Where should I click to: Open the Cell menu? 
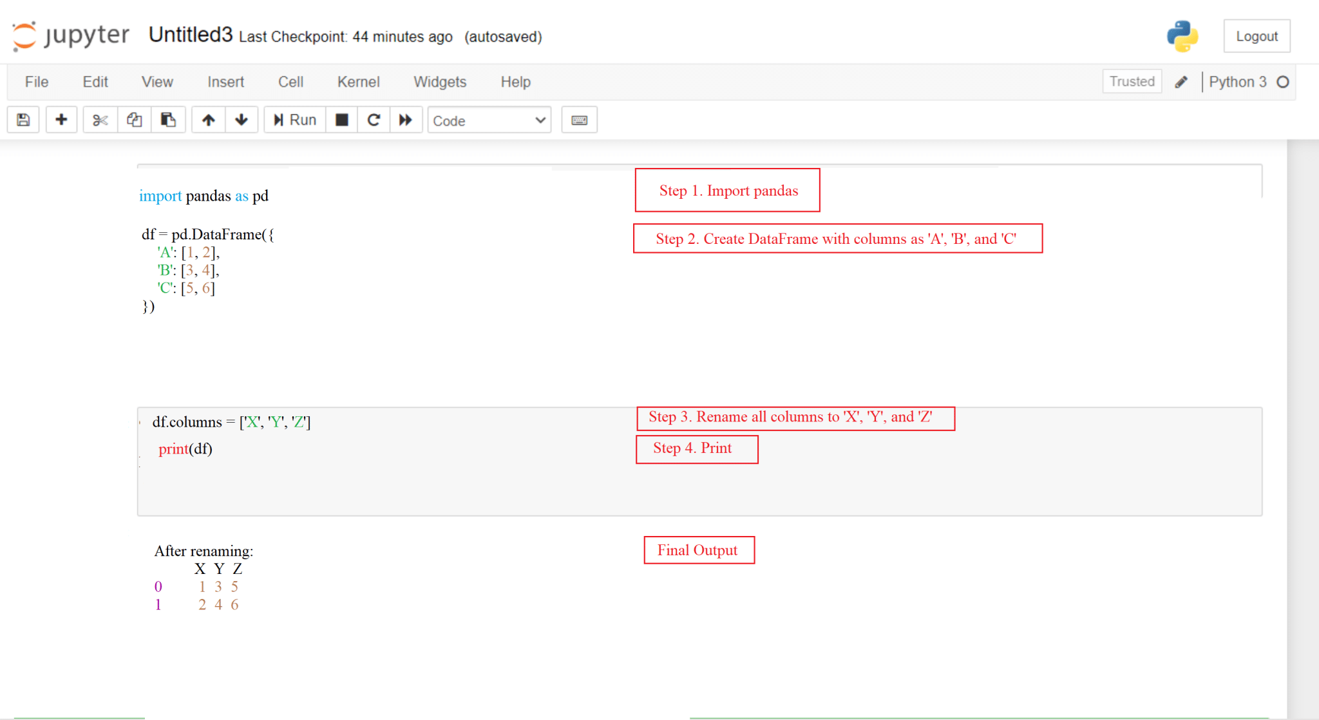[290, 82]
